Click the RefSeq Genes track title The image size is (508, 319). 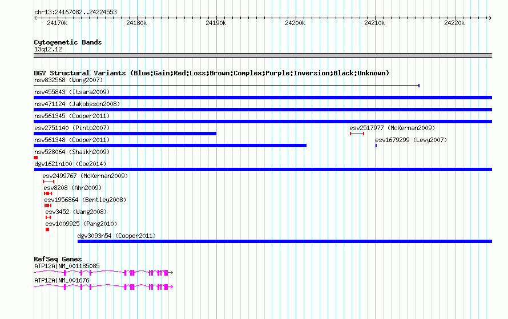pos(58,259)
